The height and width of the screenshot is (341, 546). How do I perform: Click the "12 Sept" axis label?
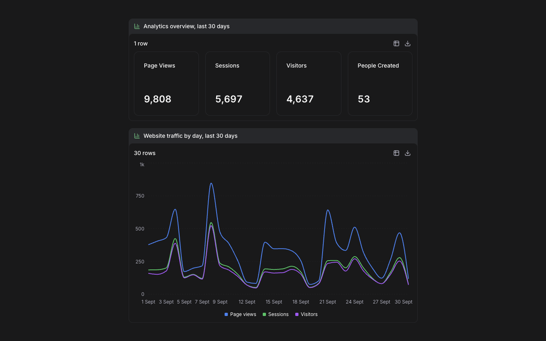tap(247, 302)
